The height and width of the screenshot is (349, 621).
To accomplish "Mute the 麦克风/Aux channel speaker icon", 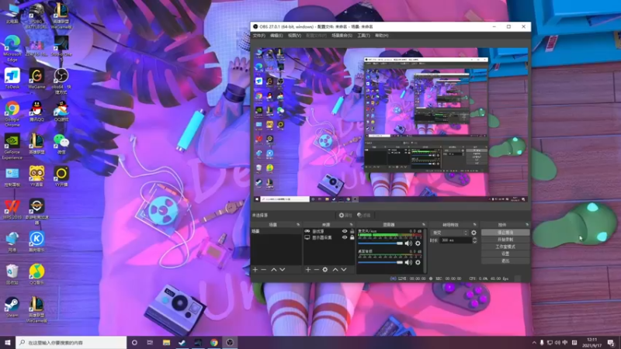I will tap(408, 244).
